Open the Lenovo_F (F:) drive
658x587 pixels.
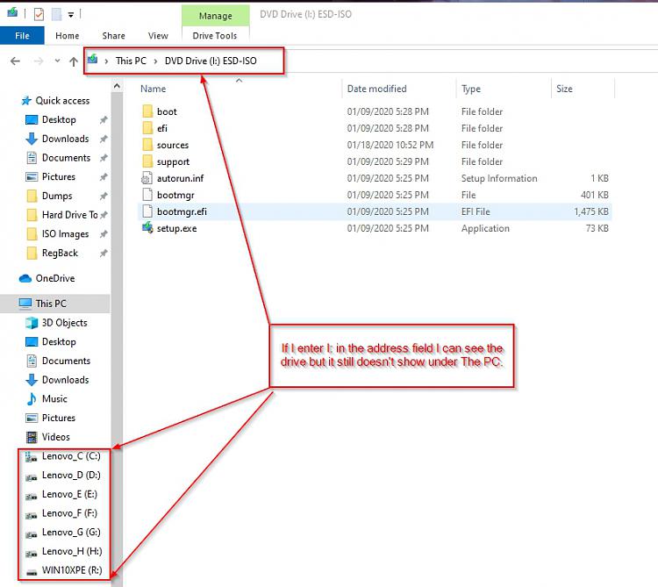[x=69, y=513]
